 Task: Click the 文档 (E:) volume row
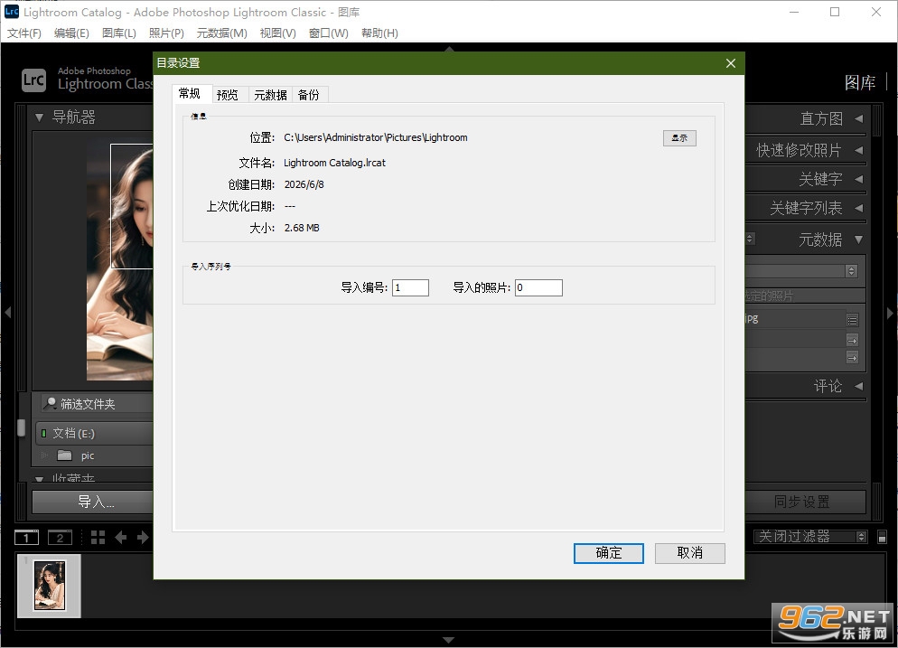pos(95,433)
